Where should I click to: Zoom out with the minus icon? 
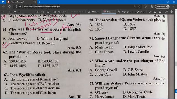32,12
